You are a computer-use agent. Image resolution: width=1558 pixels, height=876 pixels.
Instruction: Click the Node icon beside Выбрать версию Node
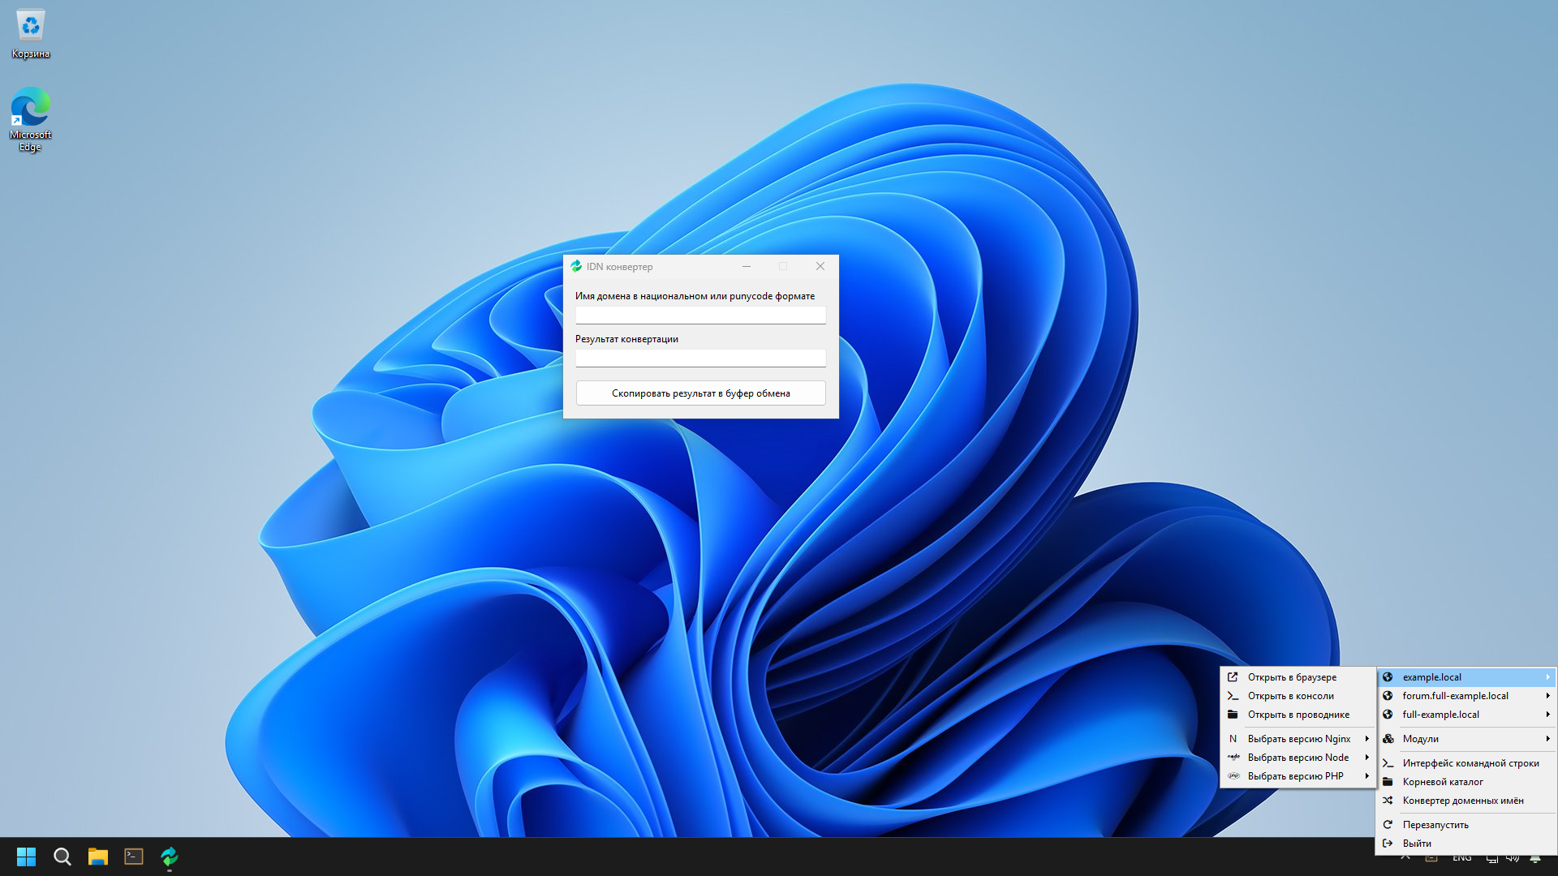pos(1233,757)
